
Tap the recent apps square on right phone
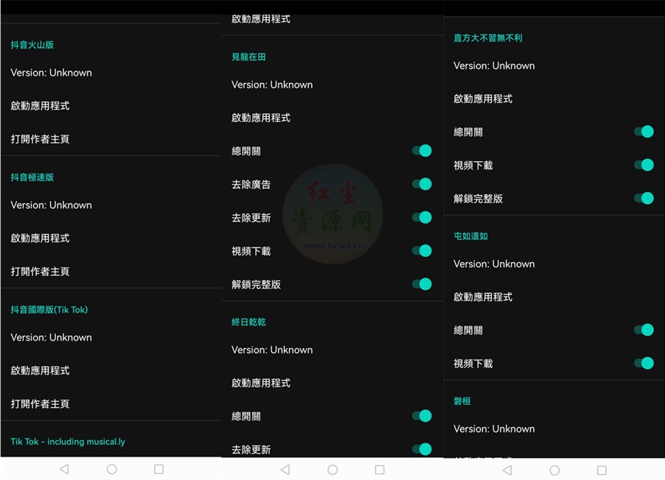click(601, 470)
